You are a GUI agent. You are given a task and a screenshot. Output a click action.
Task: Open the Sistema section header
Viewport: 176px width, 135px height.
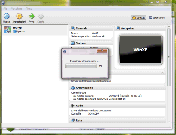pos(91,43)
